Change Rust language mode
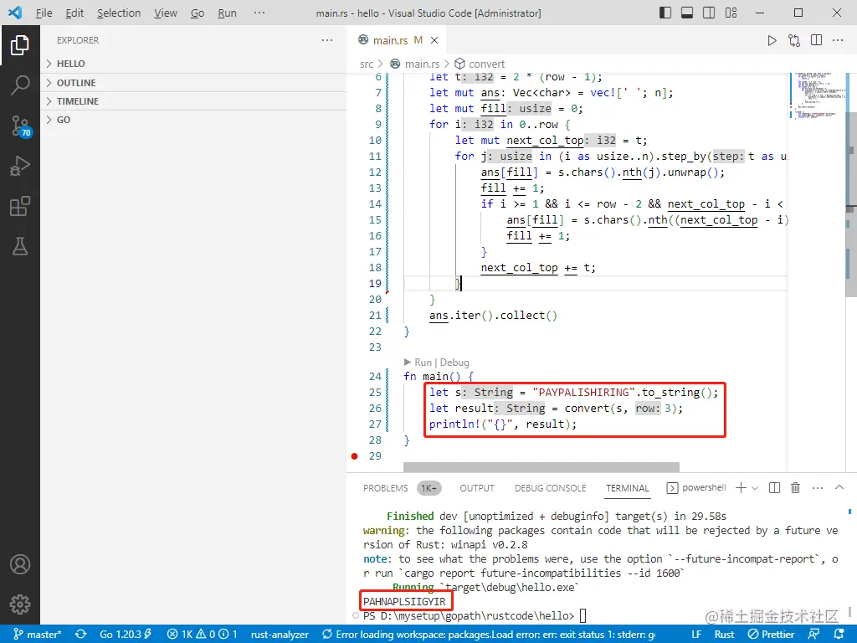857x643 pixels. click(x=724, y=635)
